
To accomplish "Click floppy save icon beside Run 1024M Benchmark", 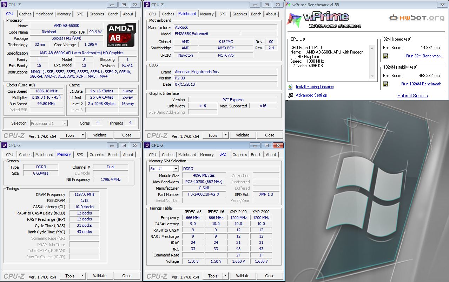I will tap(385, 84).
